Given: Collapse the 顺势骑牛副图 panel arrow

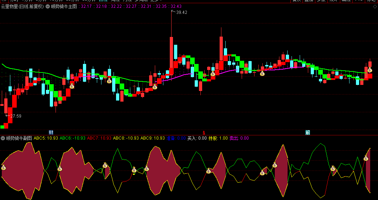Looking at the screenshot, I should click(3, 138).
